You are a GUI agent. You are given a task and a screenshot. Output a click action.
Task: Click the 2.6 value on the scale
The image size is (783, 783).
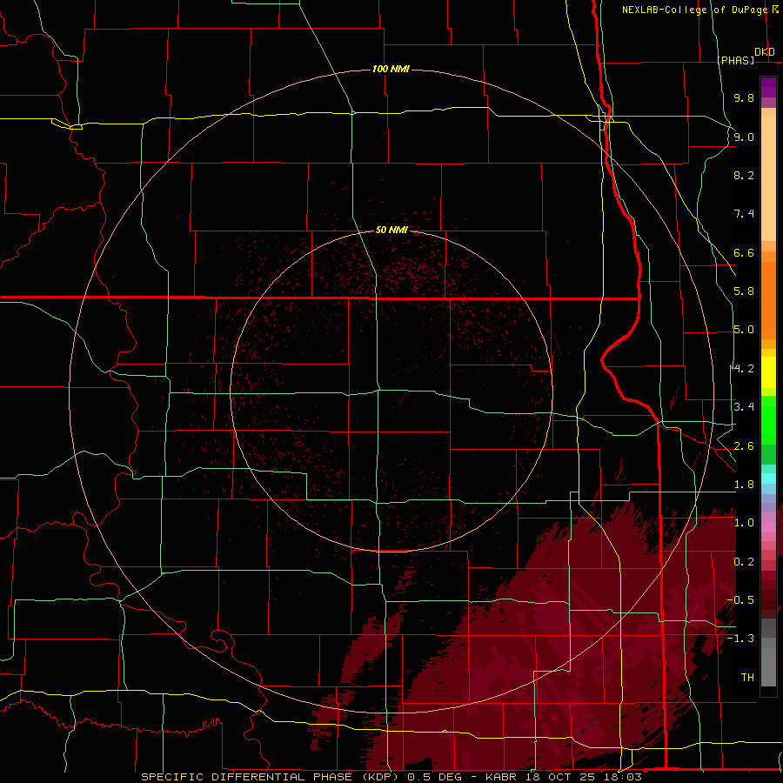(744, 446)
